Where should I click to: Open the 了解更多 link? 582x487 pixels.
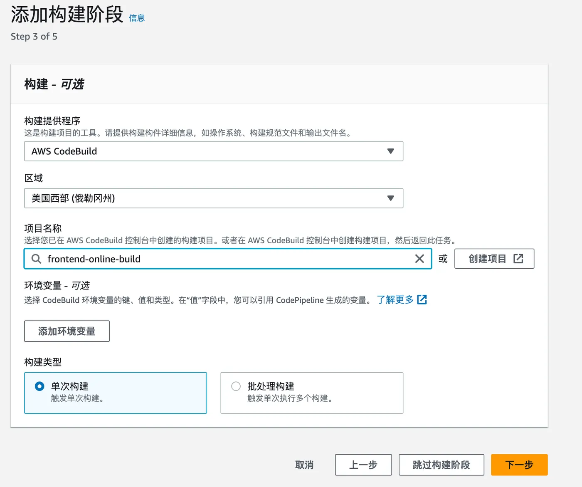click(395, 300)
